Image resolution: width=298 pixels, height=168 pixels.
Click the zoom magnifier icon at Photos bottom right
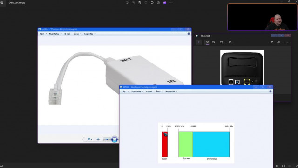278,166
